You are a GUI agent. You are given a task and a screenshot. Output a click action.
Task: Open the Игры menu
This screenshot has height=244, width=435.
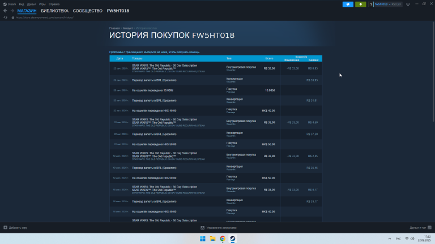click(42, 4)
